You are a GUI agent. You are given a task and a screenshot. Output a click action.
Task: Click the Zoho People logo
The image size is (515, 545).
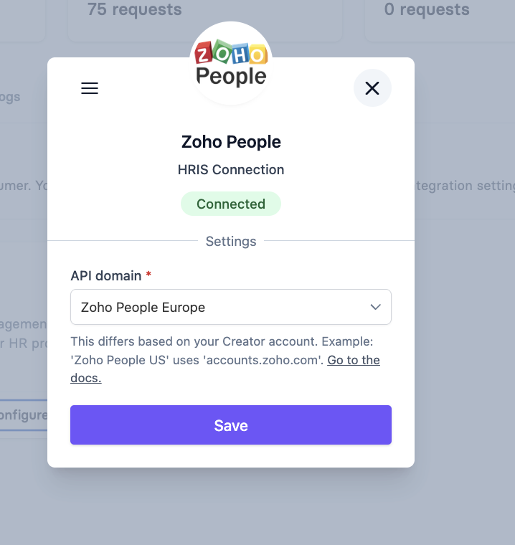tap(231, 64)
